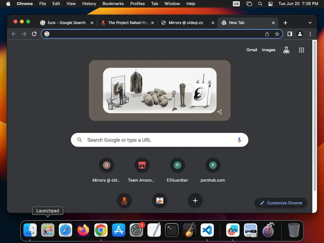Screen dimensions: 324x243
Task: Focus the Search Google or type a URL box
Action: 159,140
